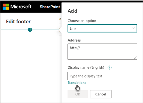The height and width of the screenshot is (103, 143).
Task: Click the Add panel title
Action: point(72,11)
